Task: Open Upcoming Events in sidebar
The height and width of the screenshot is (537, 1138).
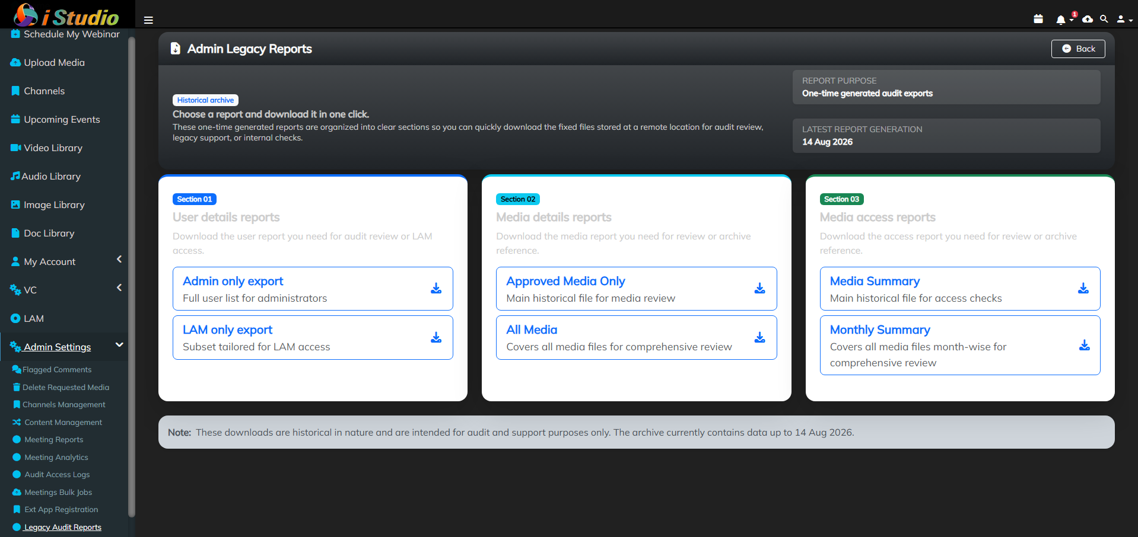Action: (x=55, y=119)
